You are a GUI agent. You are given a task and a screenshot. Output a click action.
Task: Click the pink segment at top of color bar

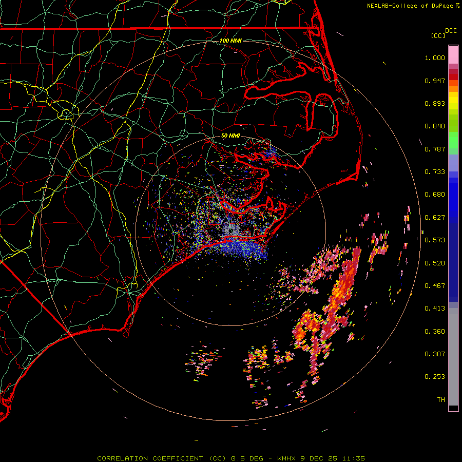coord(453,55)
